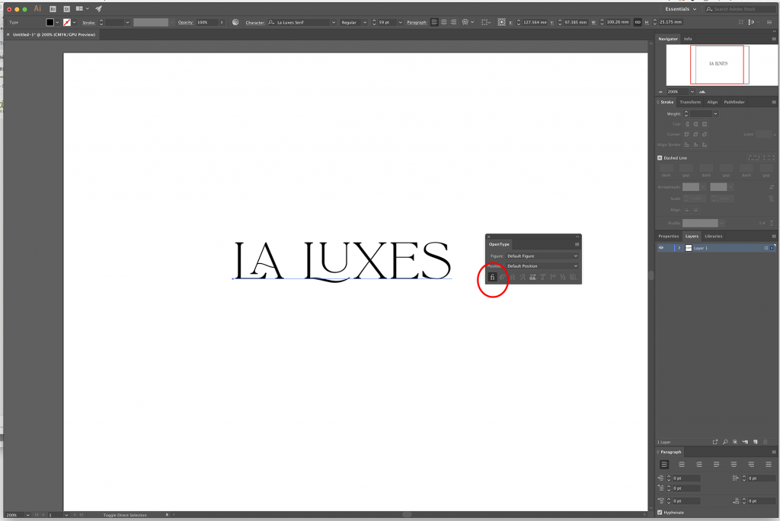Click the Locate Object magnifier in Layers panel

(725, 442)
